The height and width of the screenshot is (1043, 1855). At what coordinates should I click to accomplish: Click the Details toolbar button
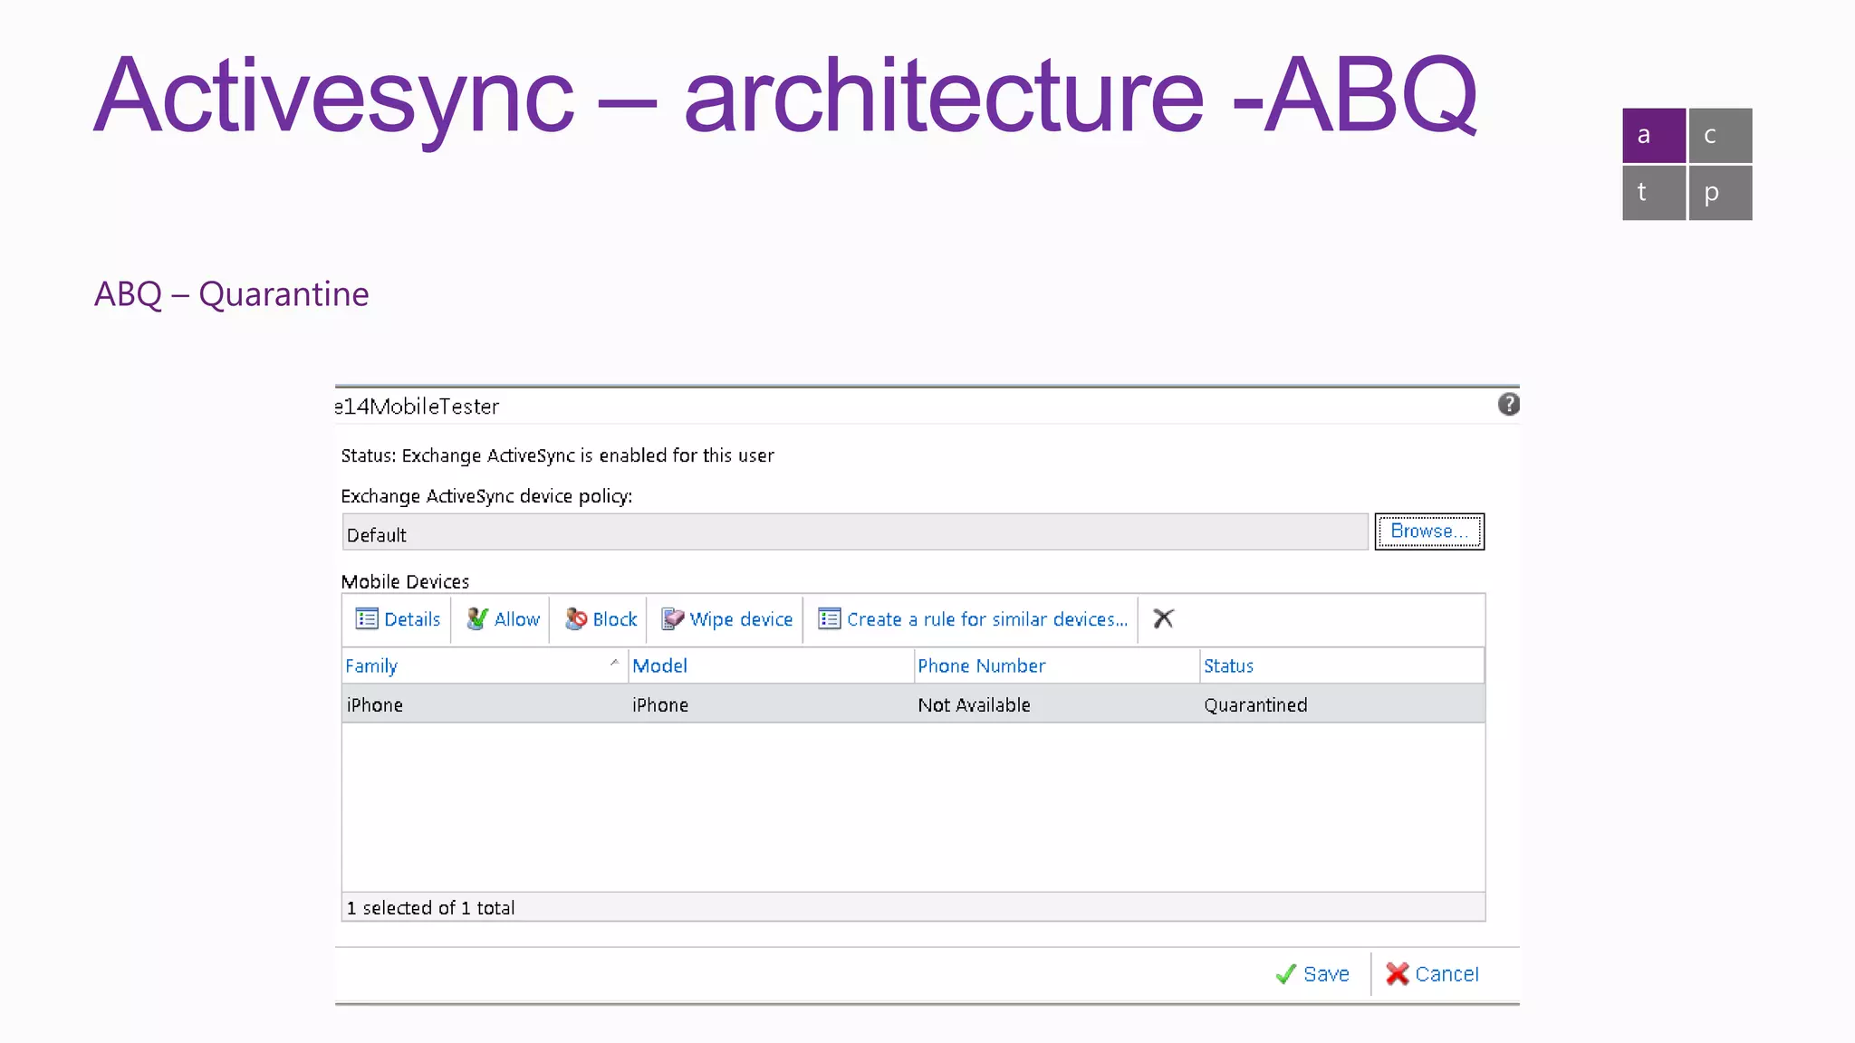pos(398,619)
